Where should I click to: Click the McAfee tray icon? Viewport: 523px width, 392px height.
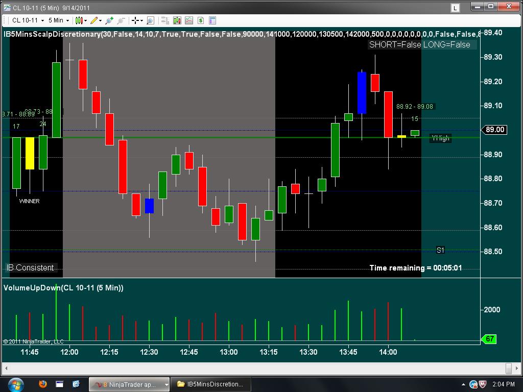[482, 384]
